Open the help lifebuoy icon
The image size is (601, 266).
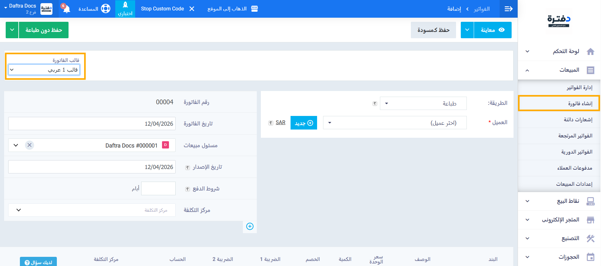point(105,9)
